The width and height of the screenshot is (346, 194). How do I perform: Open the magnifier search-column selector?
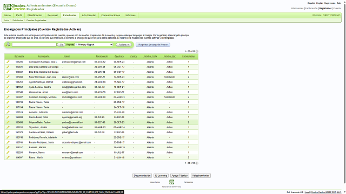(x=8, y=45)
